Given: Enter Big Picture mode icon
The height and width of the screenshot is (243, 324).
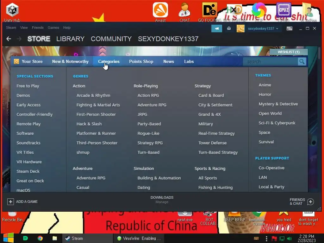Looking at the screenshot, I should tap(289, 28).
